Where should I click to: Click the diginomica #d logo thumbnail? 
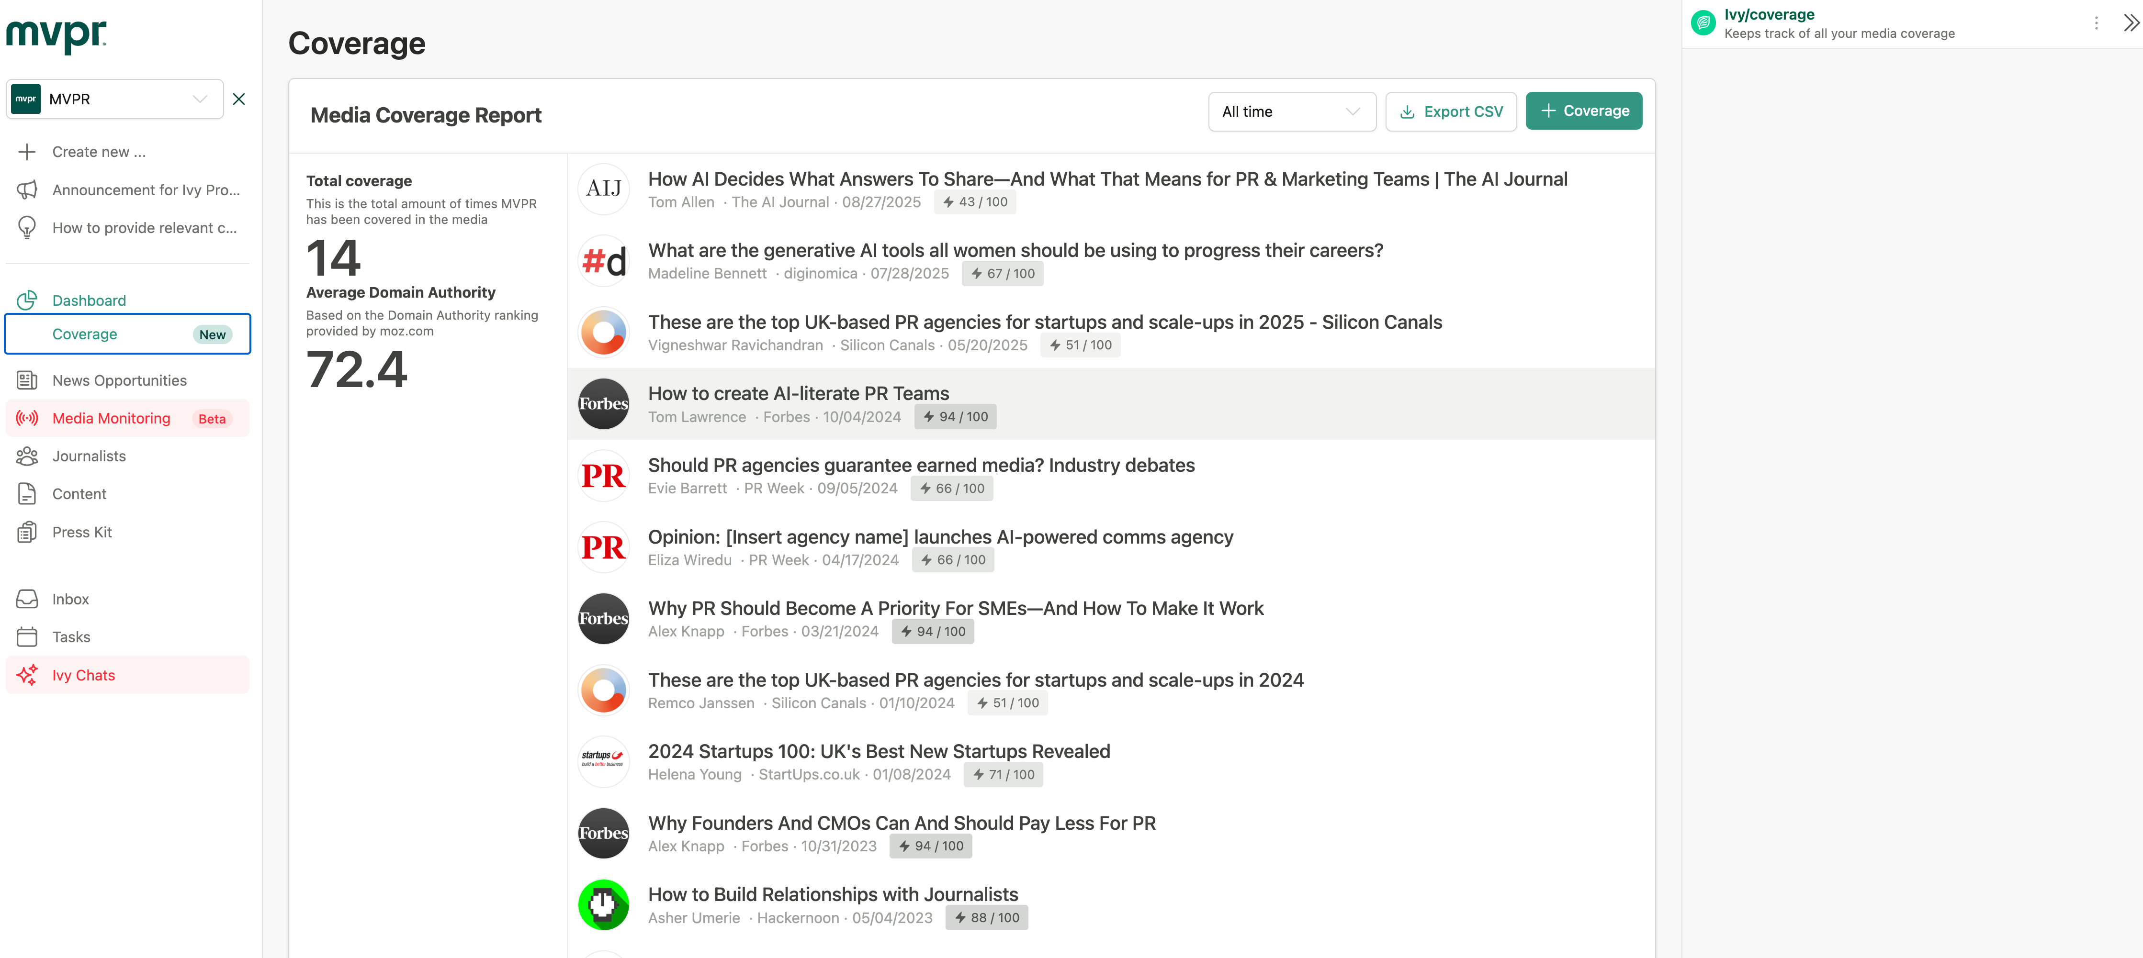[603, 260]
